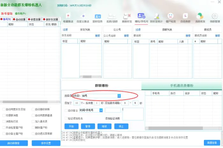This screenshot has width=223, height=148.
Task: Open 微群管理 gear icon
Action: [x=215, y=18]
